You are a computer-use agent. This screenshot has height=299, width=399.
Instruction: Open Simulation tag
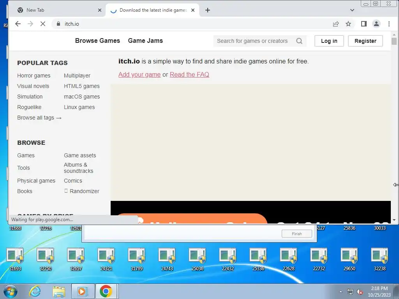click(x=30, y=97)
